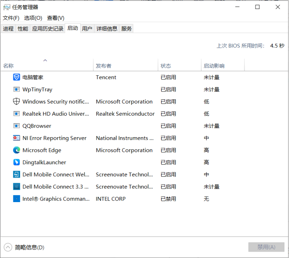Select the NI Error Reporting Server name
Screen dimensions: 289x258
(54, 138)
